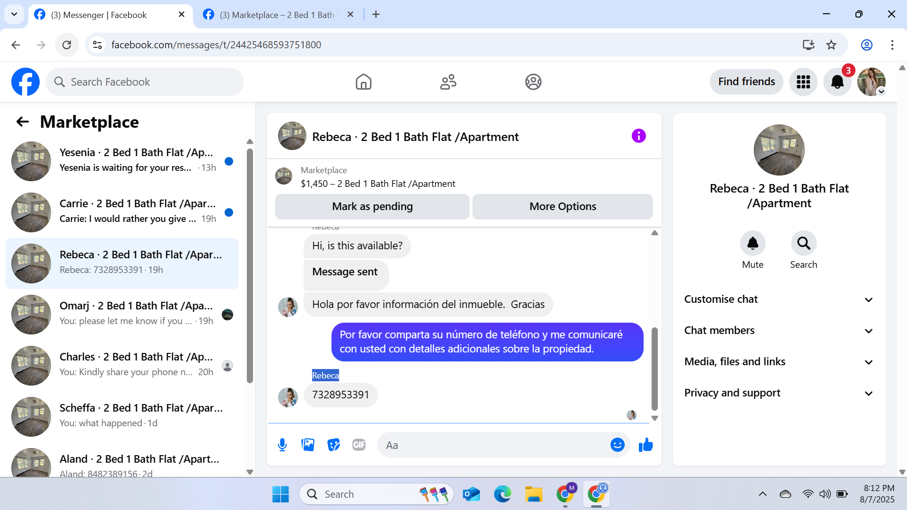Screen dimensions: 907x510
Task: Open File Explorer from the taskbar
Action: (x=533, y=494)
